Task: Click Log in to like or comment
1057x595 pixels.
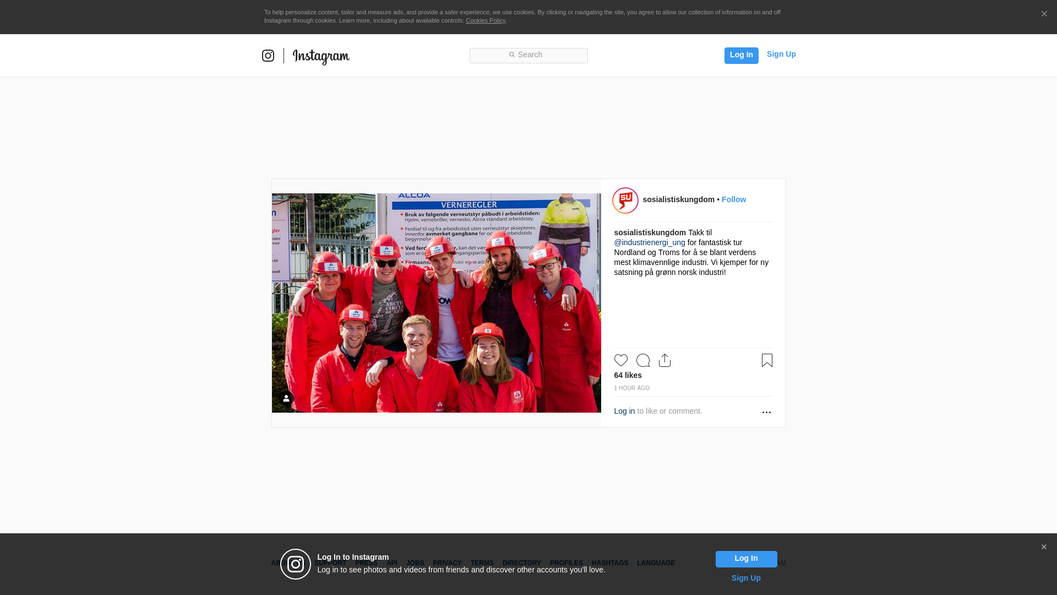Action: click(x=624, y=411)
